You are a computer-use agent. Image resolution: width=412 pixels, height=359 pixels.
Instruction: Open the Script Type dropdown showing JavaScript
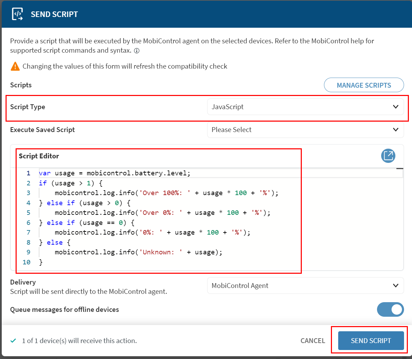point(305,107)
